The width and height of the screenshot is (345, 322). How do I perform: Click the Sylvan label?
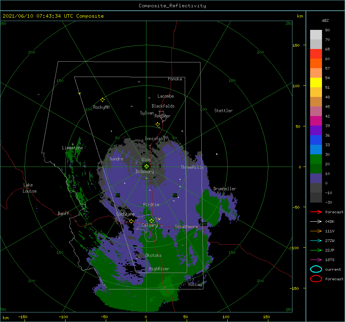(147, 113)
